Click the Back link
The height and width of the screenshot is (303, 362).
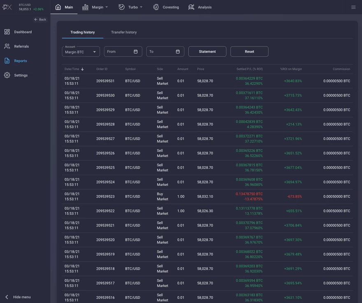[40, 19]
